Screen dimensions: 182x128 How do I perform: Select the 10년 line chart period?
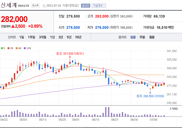point(78,37)
